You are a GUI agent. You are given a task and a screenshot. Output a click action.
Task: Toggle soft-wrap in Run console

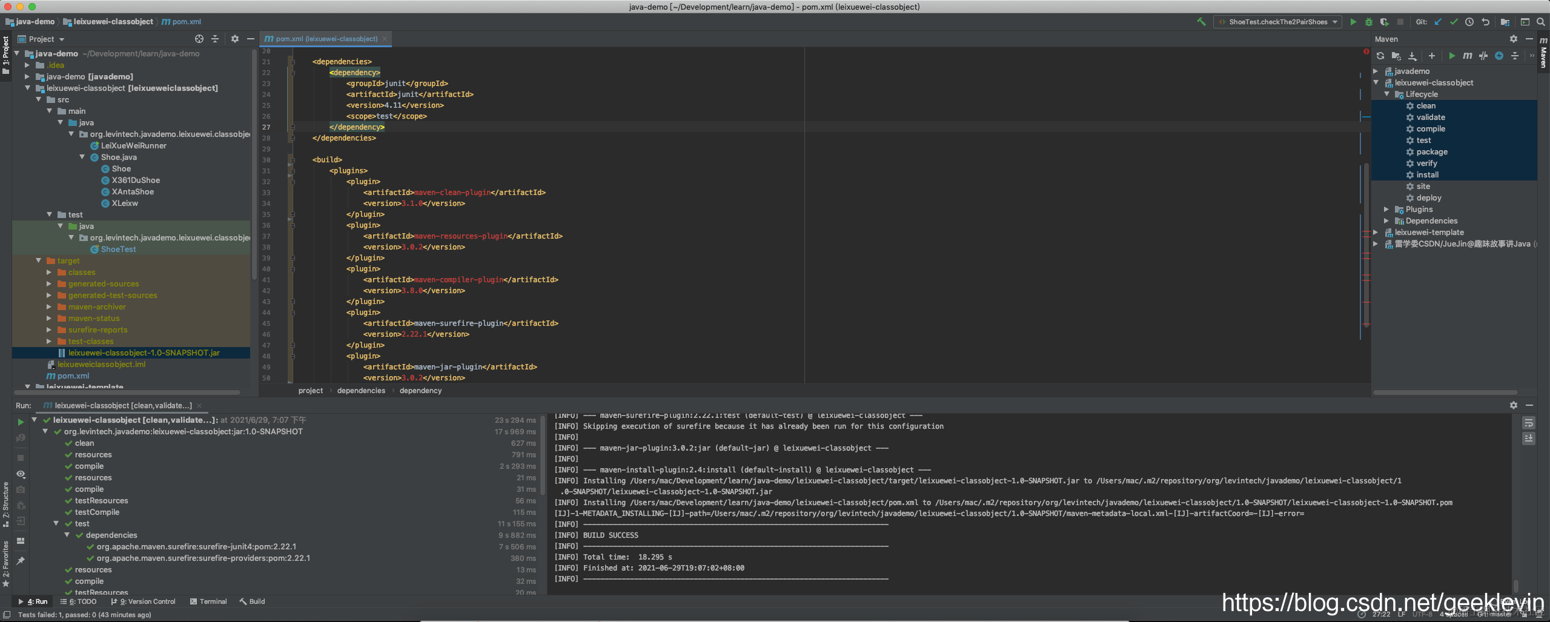pos(1529,423)
